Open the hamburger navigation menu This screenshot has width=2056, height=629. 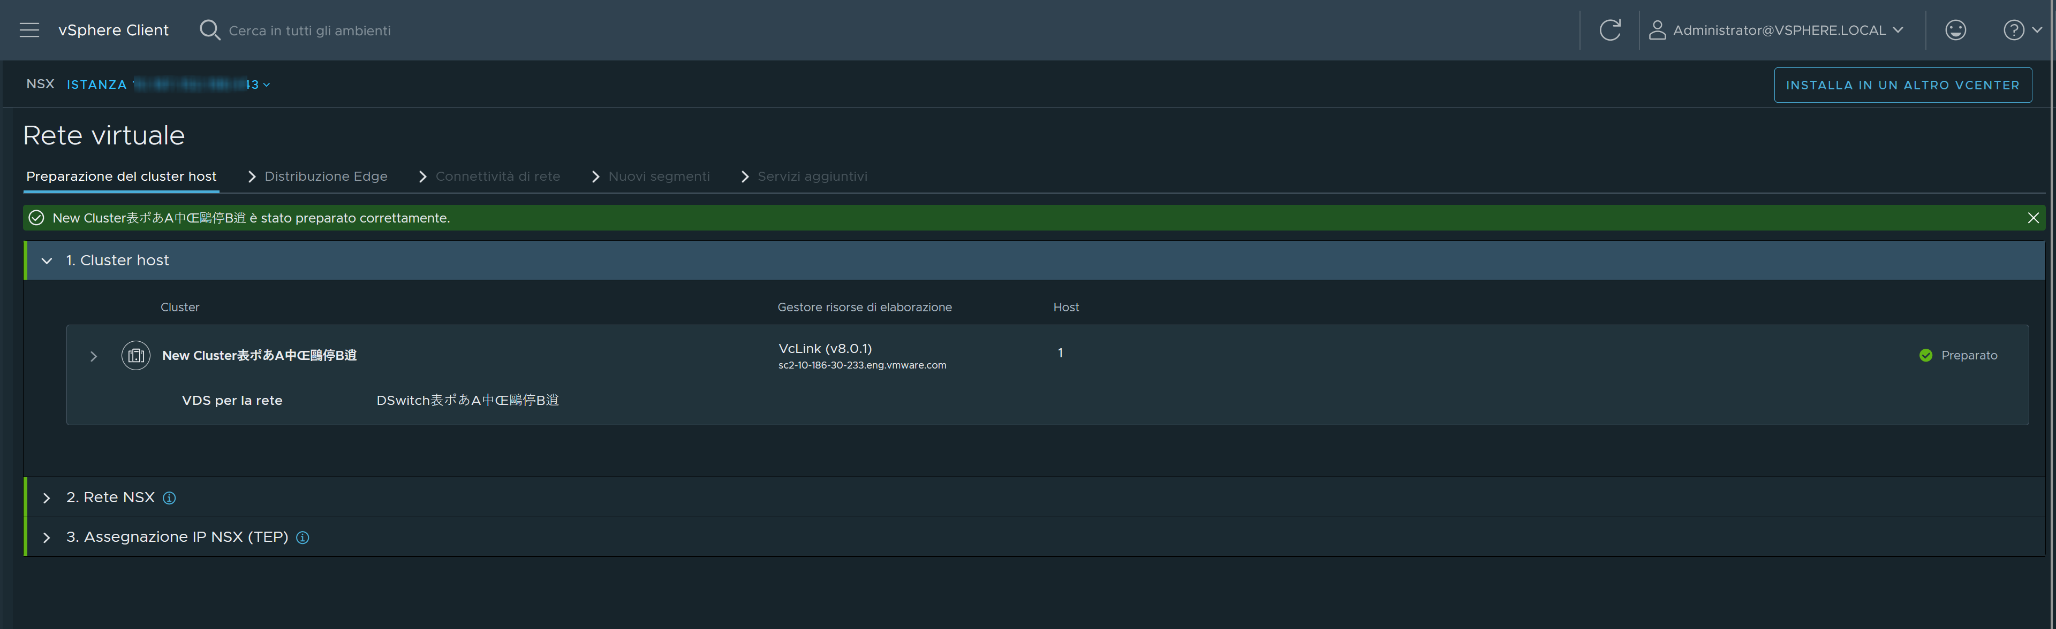pyautogui.click(x=29, y=30)
